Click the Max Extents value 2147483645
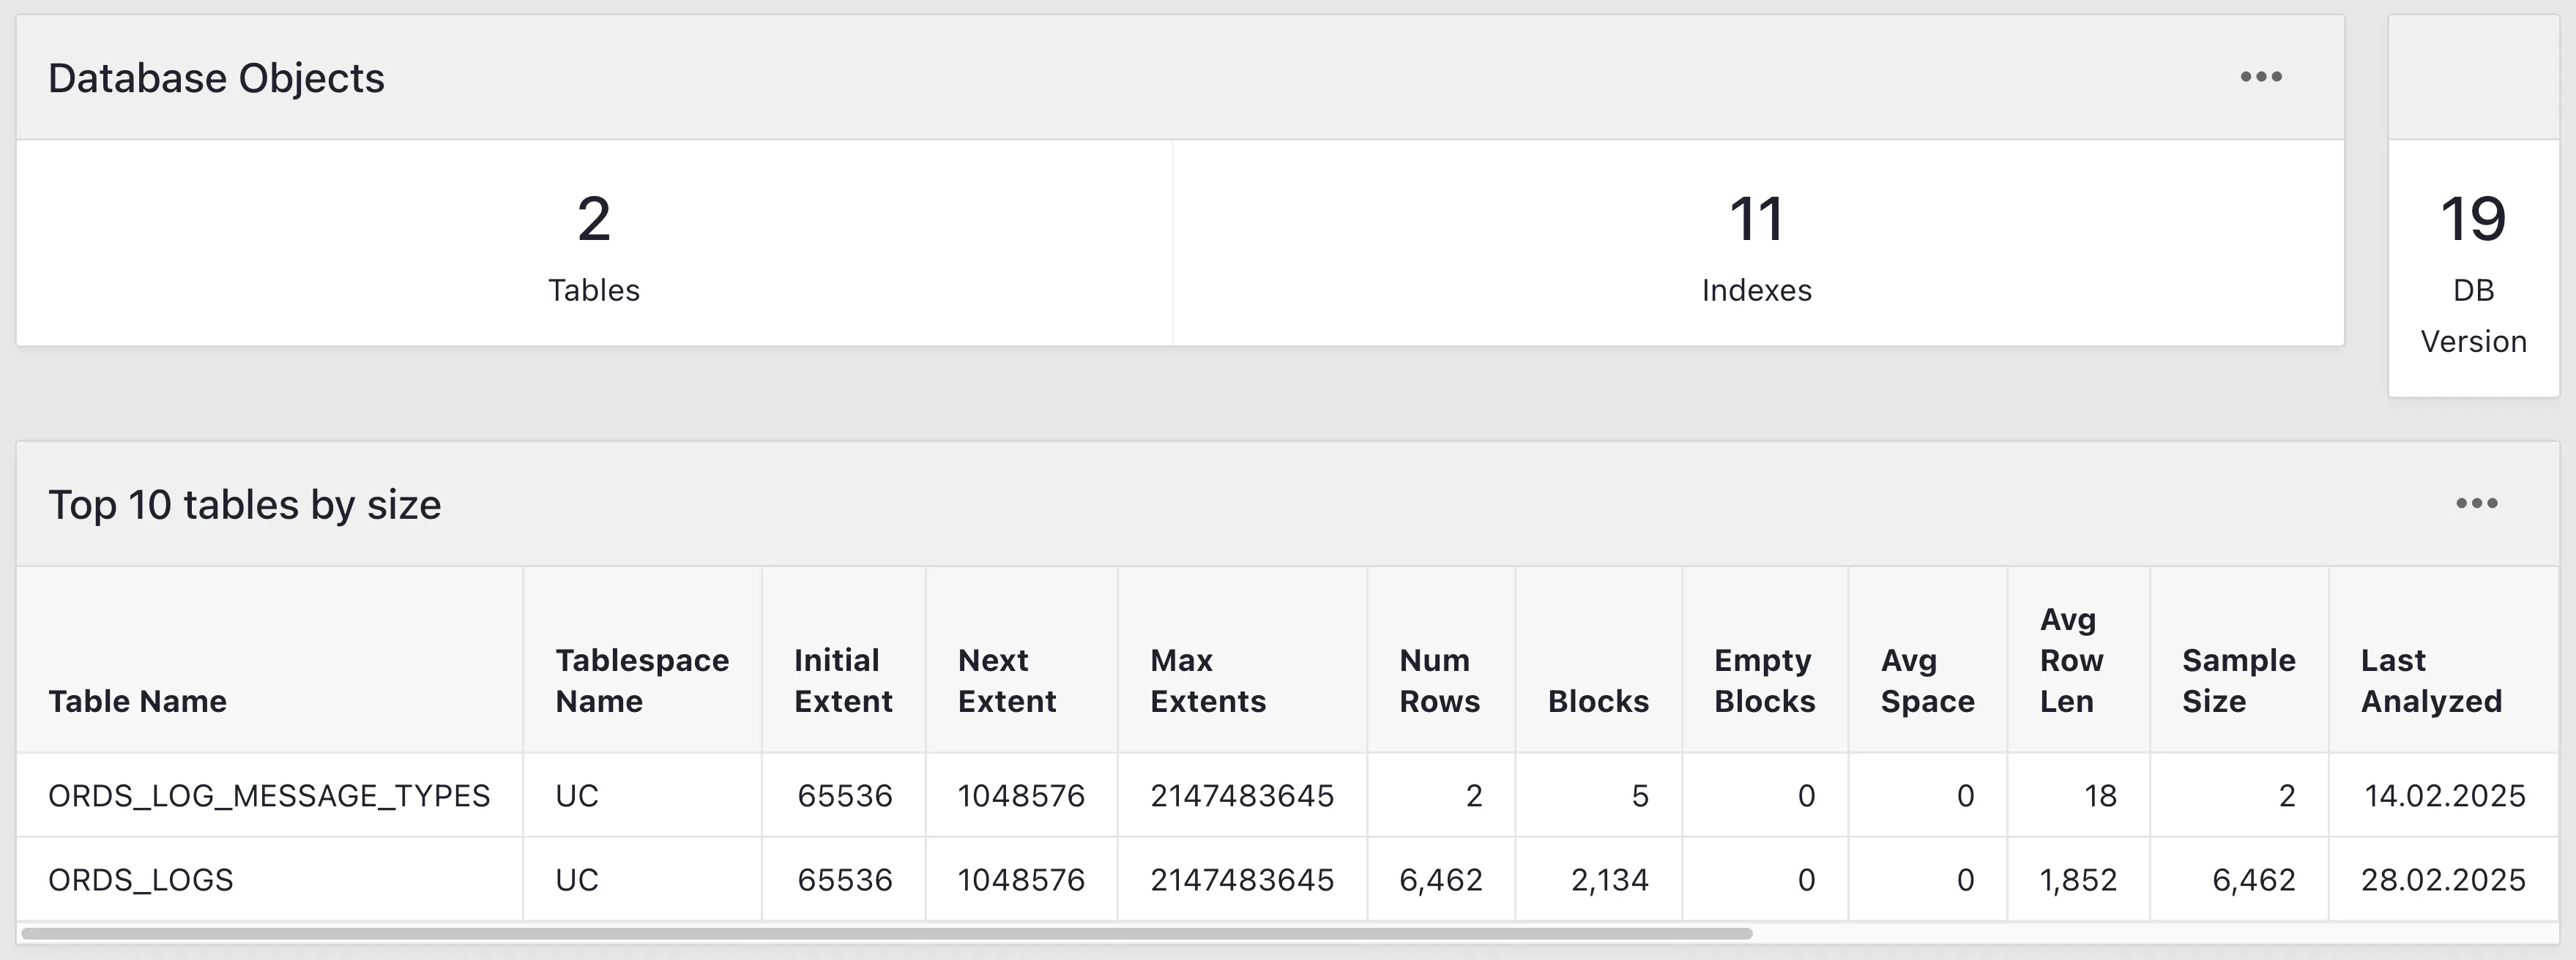 [1243, 795]
